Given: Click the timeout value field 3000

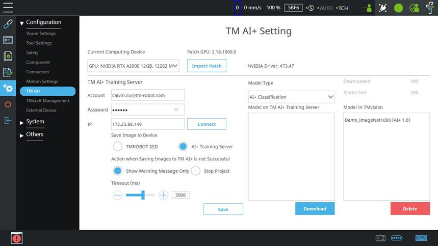Looking at the screenshot, I should tap(181, 195).
